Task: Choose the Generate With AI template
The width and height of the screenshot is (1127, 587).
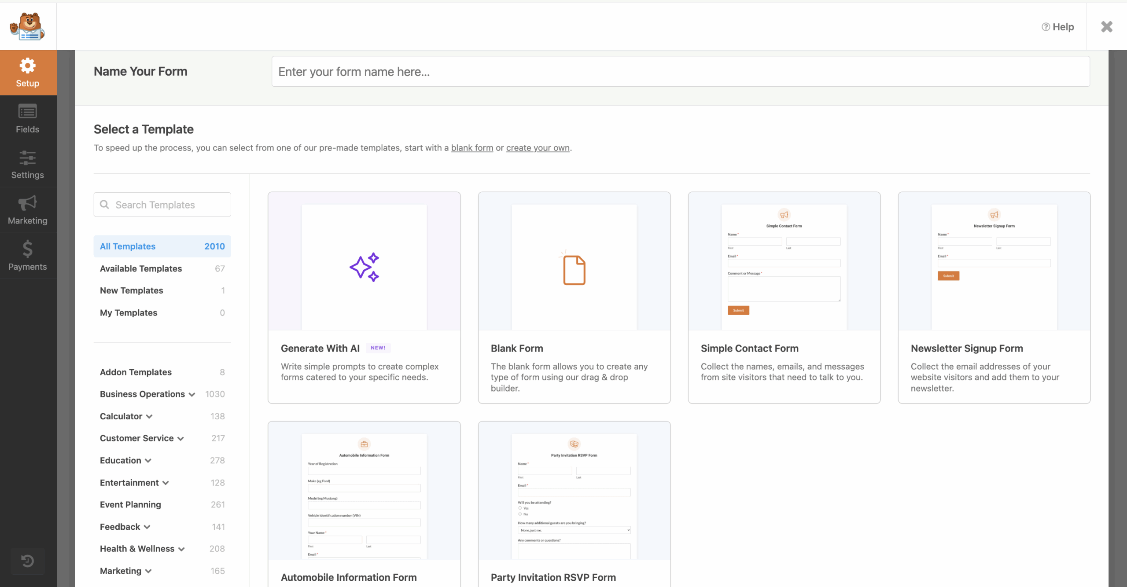Action: point(363,297)
